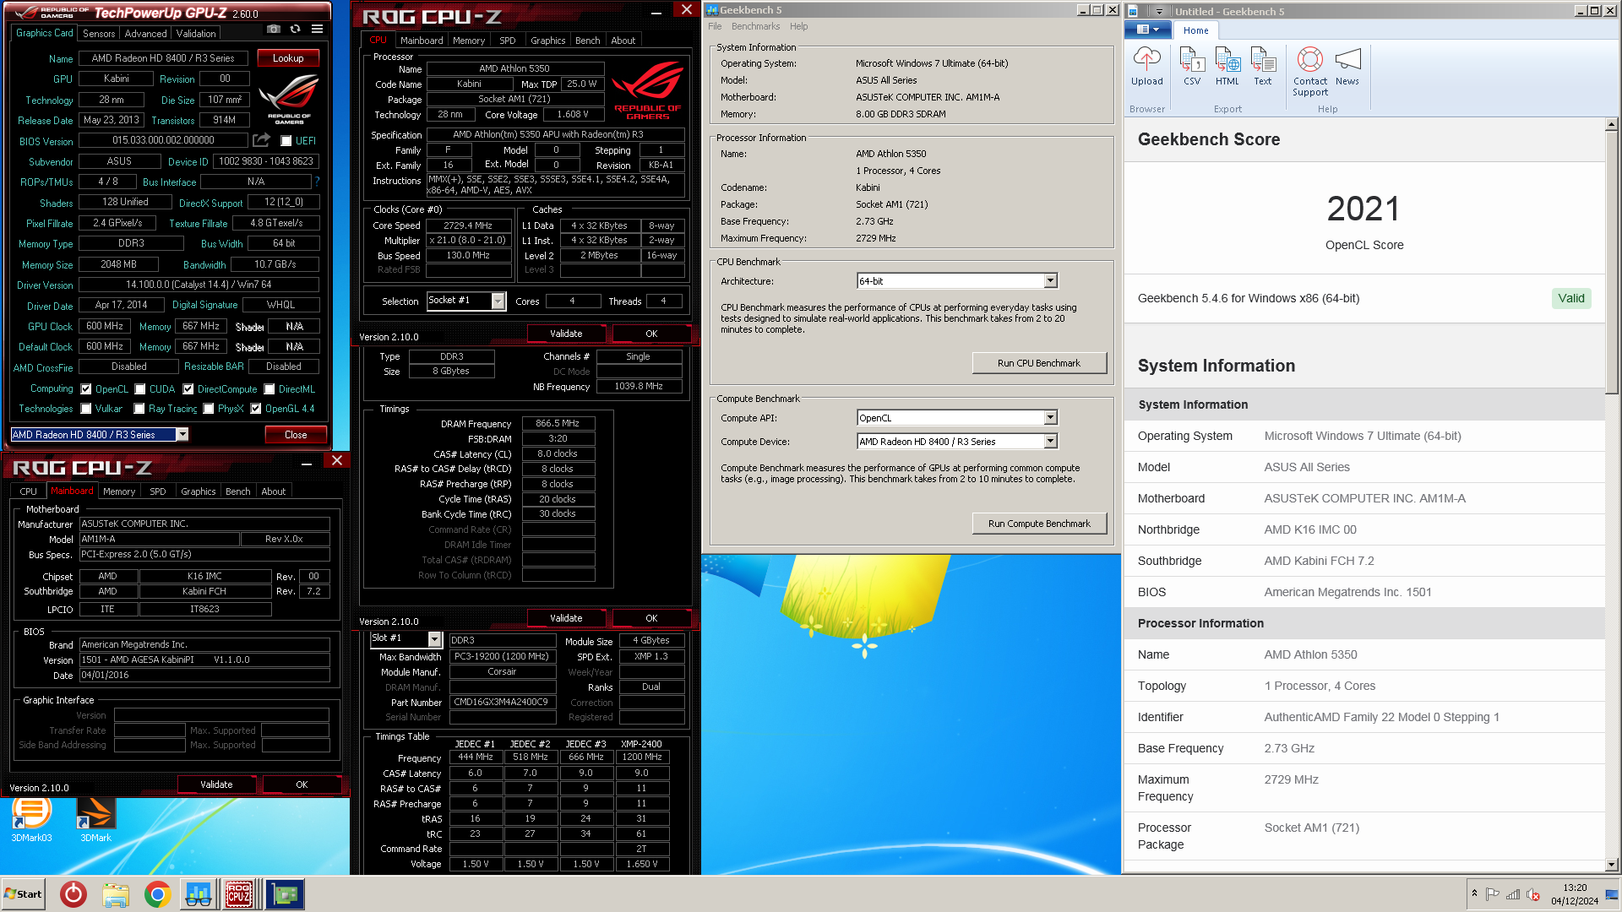Click the File menu in Geekbench 5
Image resolution: width=1622 pixels, height=912 pixels.
click(x=715, y=27)
